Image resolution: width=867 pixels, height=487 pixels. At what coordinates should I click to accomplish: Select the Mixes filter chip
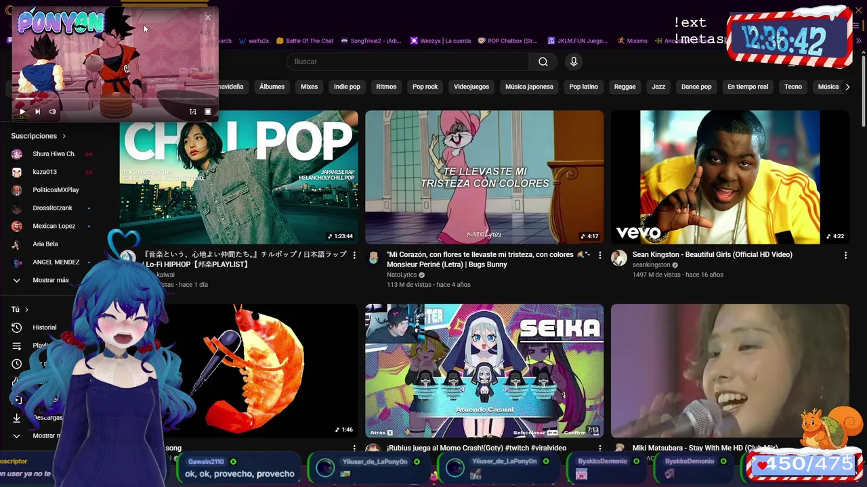tap(309, 87)
